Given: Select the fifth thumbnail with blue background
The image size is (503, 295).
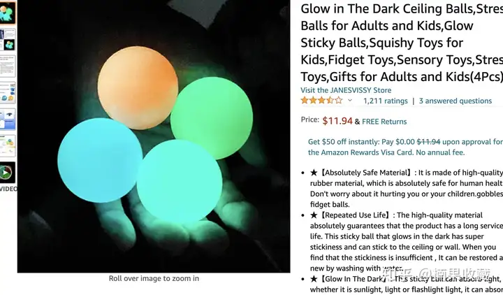Looking at the screenshot, I should pyautogui.click(x=8, y=119).
